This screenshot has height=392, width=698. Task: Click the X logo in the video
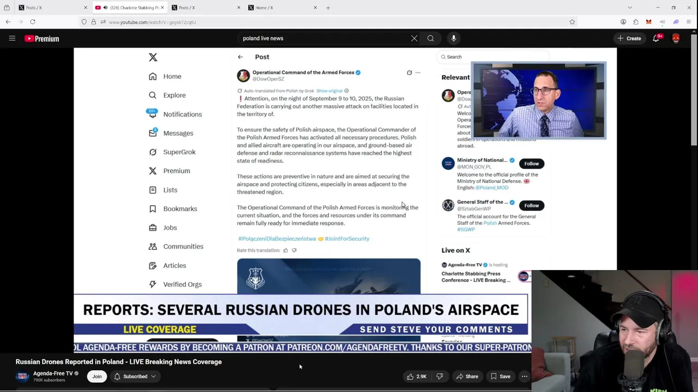coord(153,57)
